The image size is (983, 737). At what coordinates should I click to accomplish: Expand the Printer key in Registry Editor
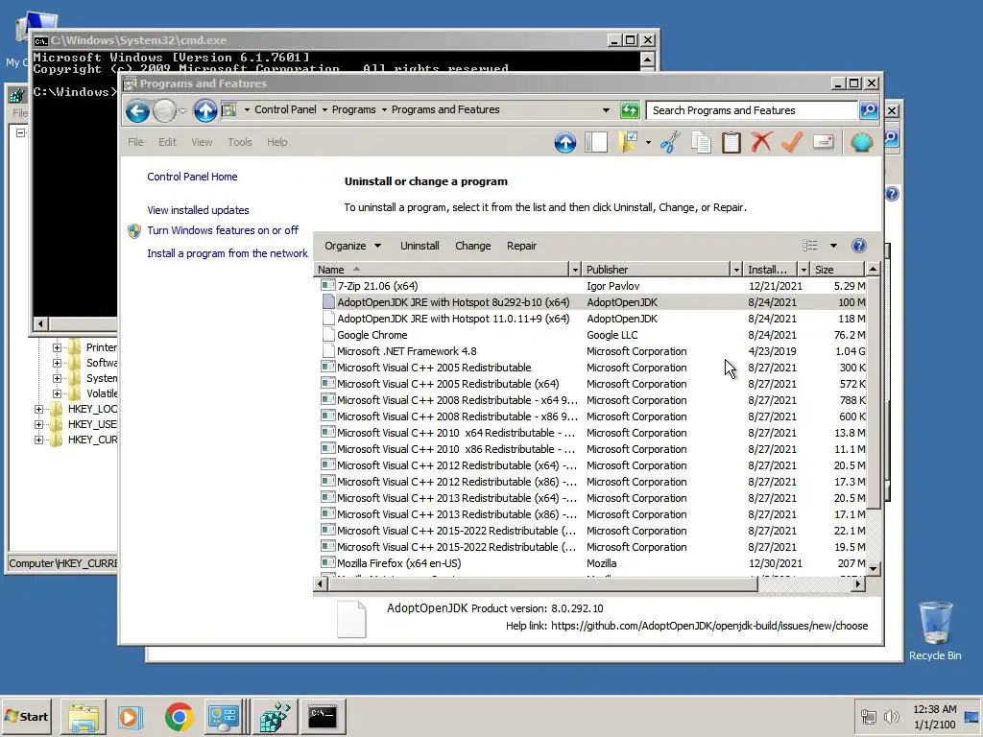click(57, 347)
